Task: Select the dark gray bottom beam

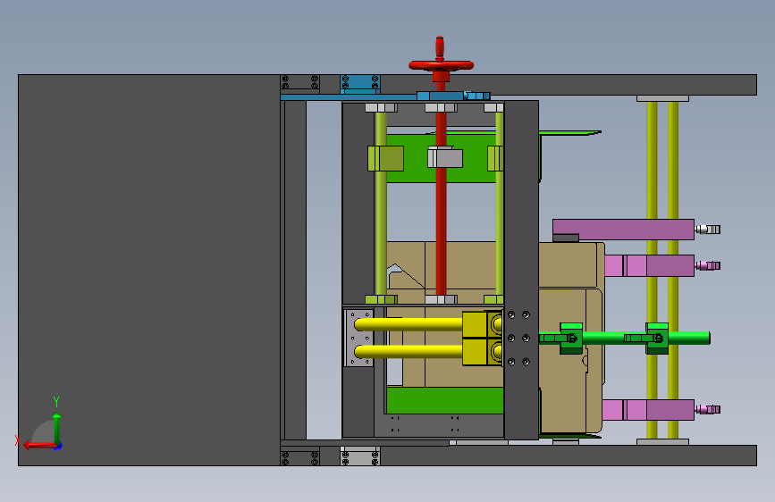Action: click(518, 456)
